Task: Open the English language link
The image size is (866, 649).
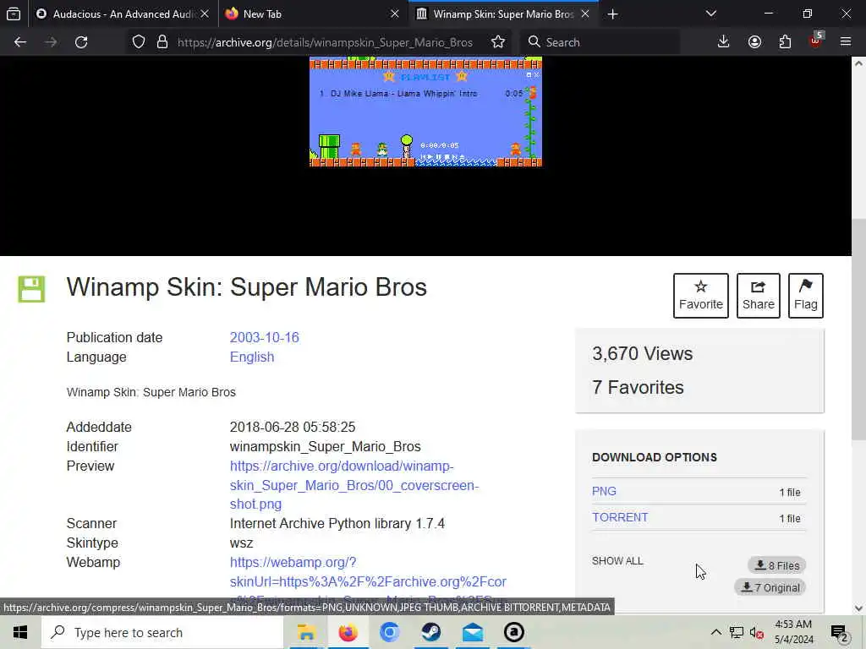Action: (x=252, y=357)
